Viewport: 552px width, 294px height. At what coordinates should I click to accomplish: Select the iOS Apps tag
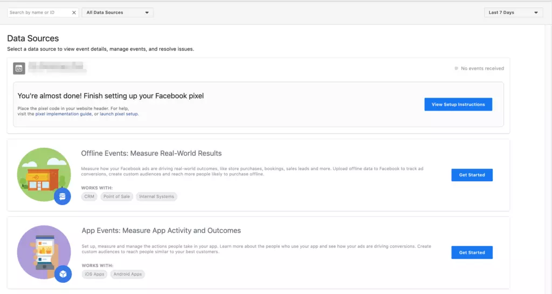coord(95,274)
